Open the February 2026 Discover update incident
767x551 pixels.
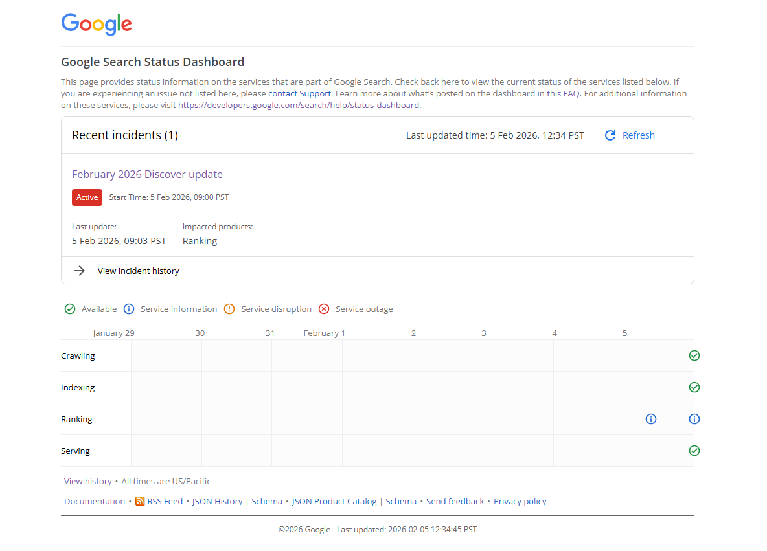point(147,174)
